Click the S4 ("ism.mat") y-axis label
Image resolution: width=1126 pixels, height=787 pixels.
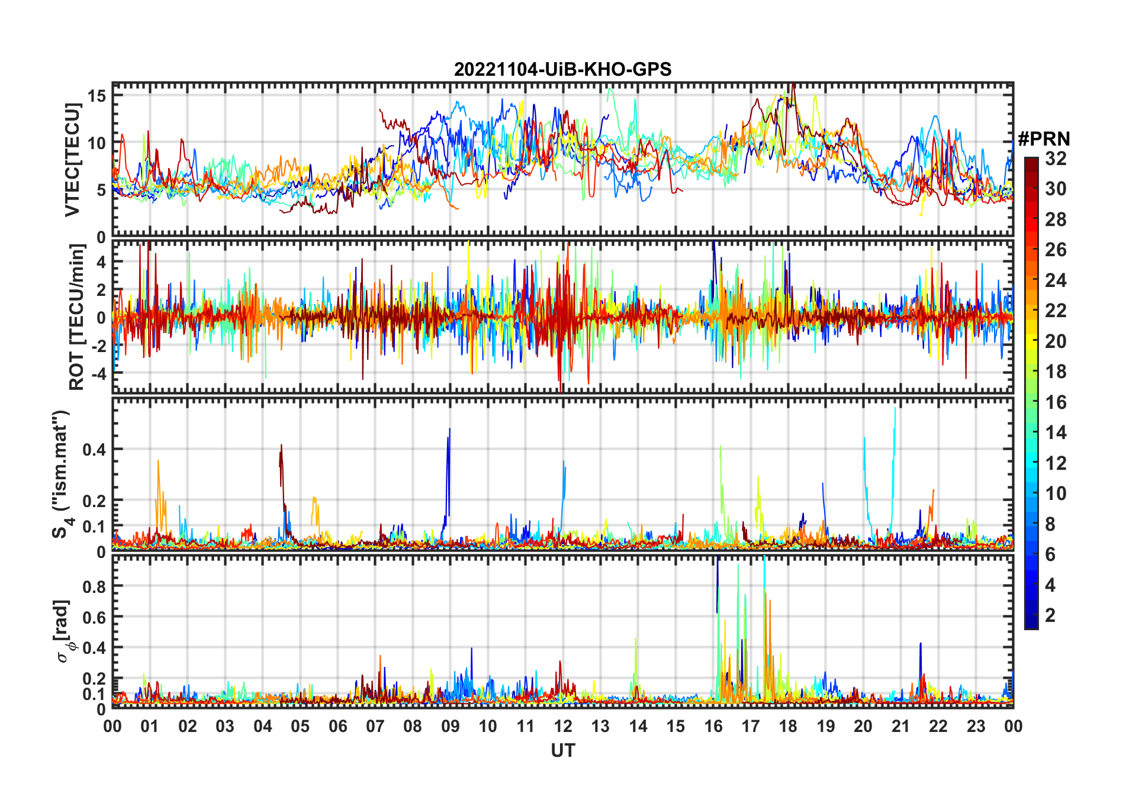coord(62,475)
